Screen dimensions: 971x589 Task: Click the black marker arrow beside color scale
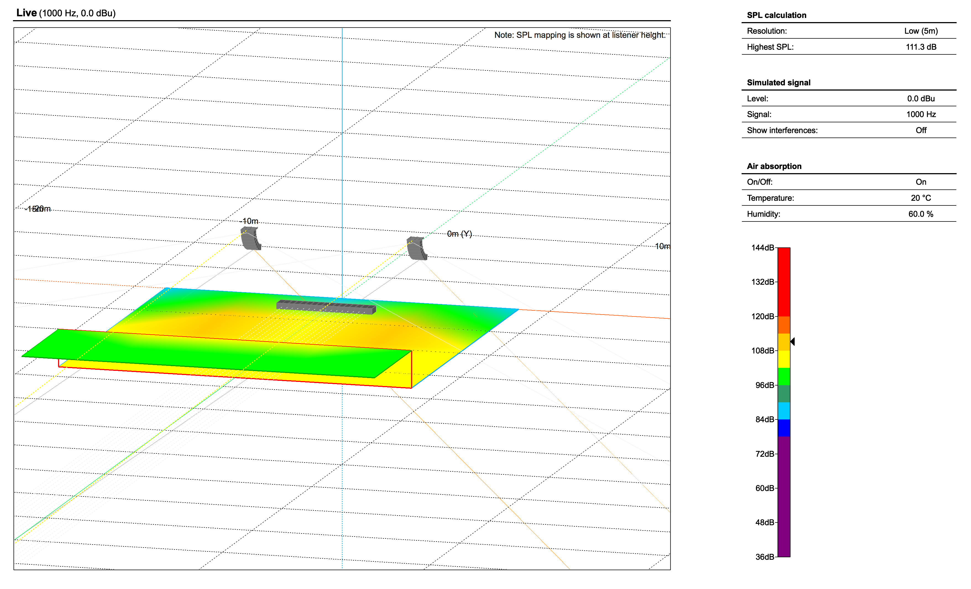[792, 341]
